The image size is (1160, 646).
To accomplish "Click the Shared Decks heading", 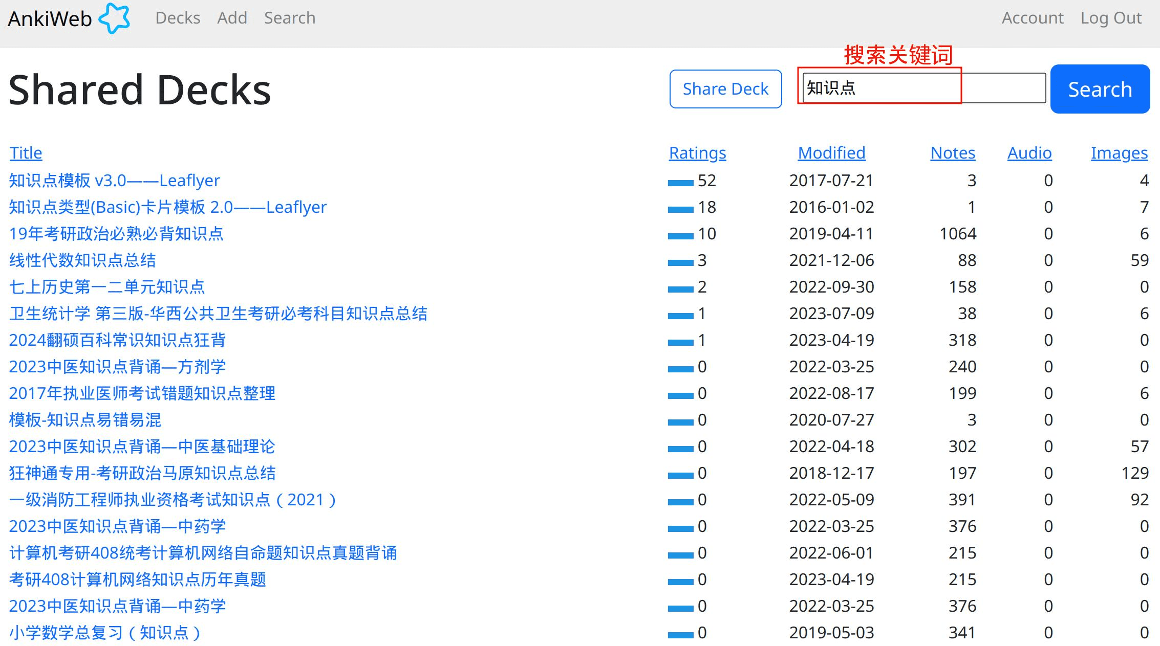I will 140,90.
